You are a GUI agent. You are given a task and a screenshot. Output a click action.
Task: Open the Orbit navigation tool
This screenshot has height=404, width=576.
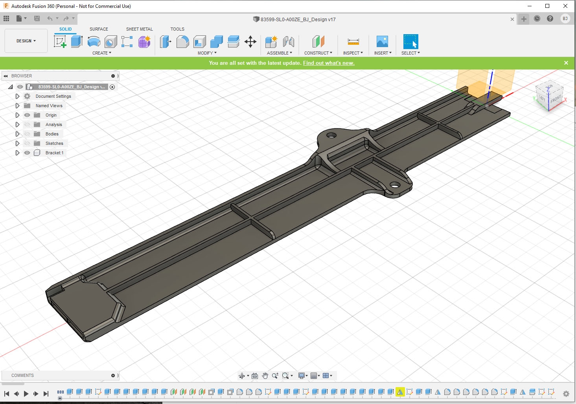[242, 376]
